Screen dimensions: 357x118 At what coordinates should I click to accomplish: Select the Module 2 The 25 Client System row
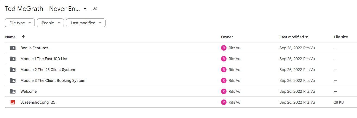(181, 70)
